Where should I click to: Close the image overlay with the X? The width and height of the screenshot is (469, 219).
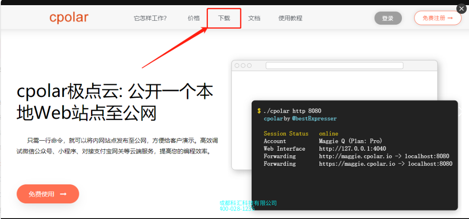pyautogui.click(x=462, y=9)
